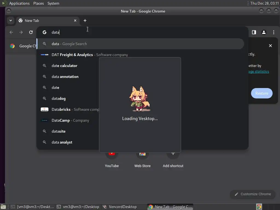The width and height of the screenshot is (280, 210).
Task: Click the Chrome back arrow button
Action: (11, 32)
